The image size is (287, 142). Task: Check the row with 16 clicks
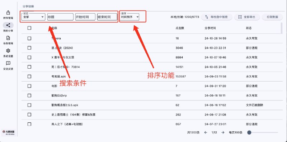(x=29, y=38)
